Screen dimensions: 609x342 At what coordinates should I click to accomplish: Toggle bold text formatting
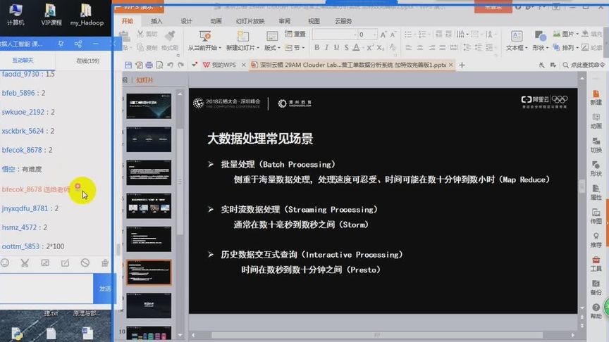pyautogui.click(x=317, y=47)
